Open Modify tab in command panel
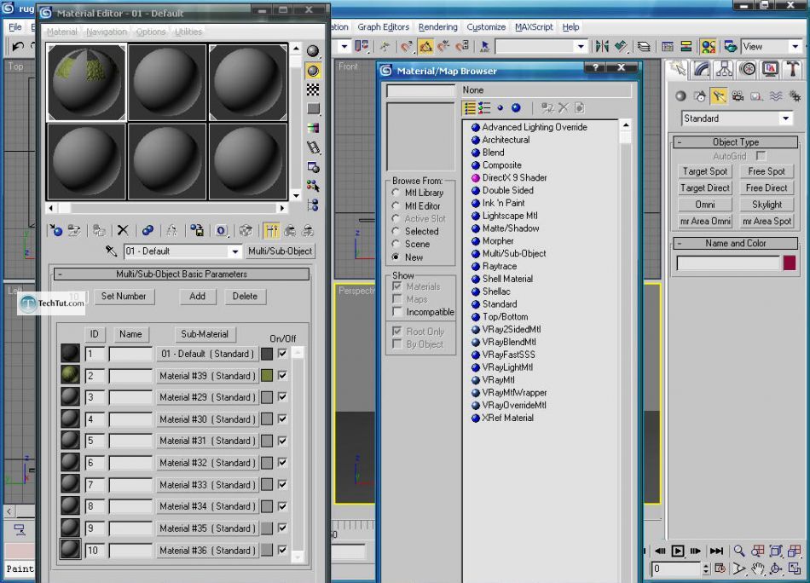Screen dimensions: 810x583 (x=701, y=69)
